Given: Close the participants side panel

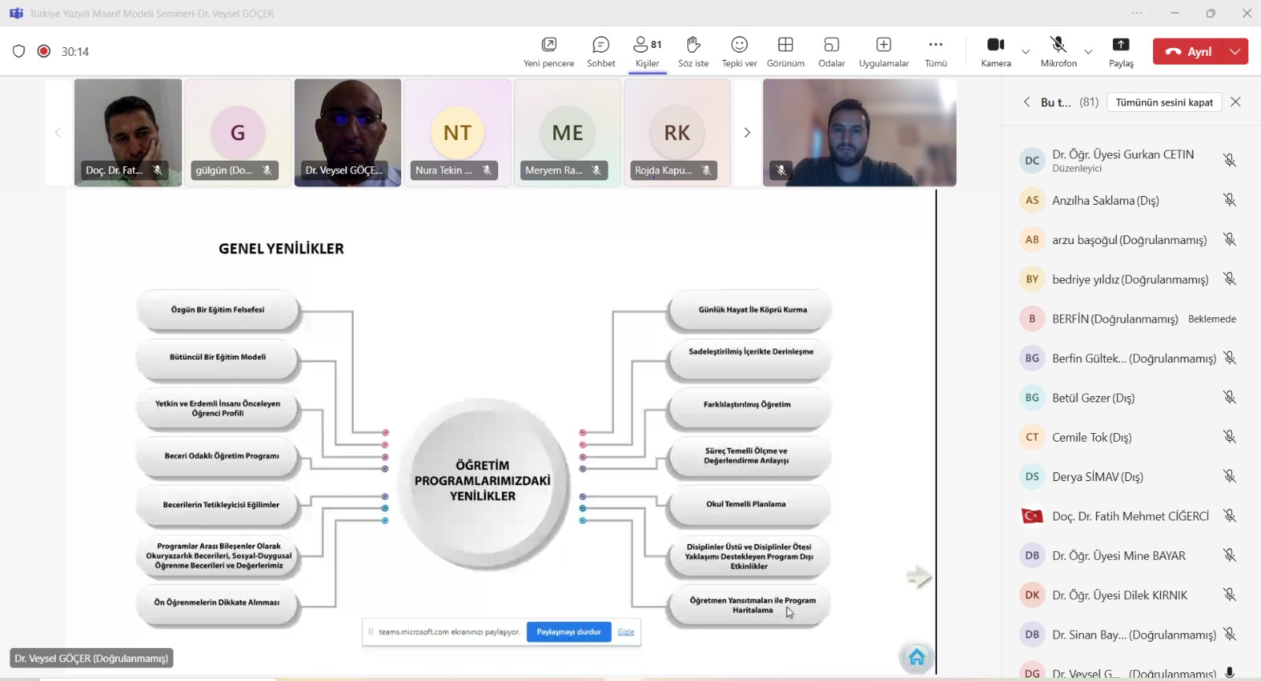Looking at the screenshot, I should click(x=1236, y=102).
